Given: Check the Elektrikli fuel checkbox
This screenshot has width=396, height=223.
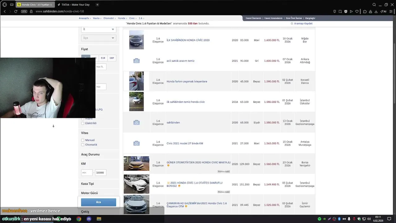Looking at the screenshot, I should [83, 123].
